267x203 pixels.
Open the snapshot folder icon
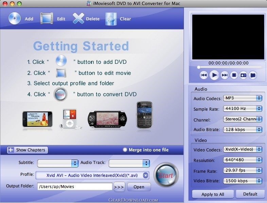point(252,75)
